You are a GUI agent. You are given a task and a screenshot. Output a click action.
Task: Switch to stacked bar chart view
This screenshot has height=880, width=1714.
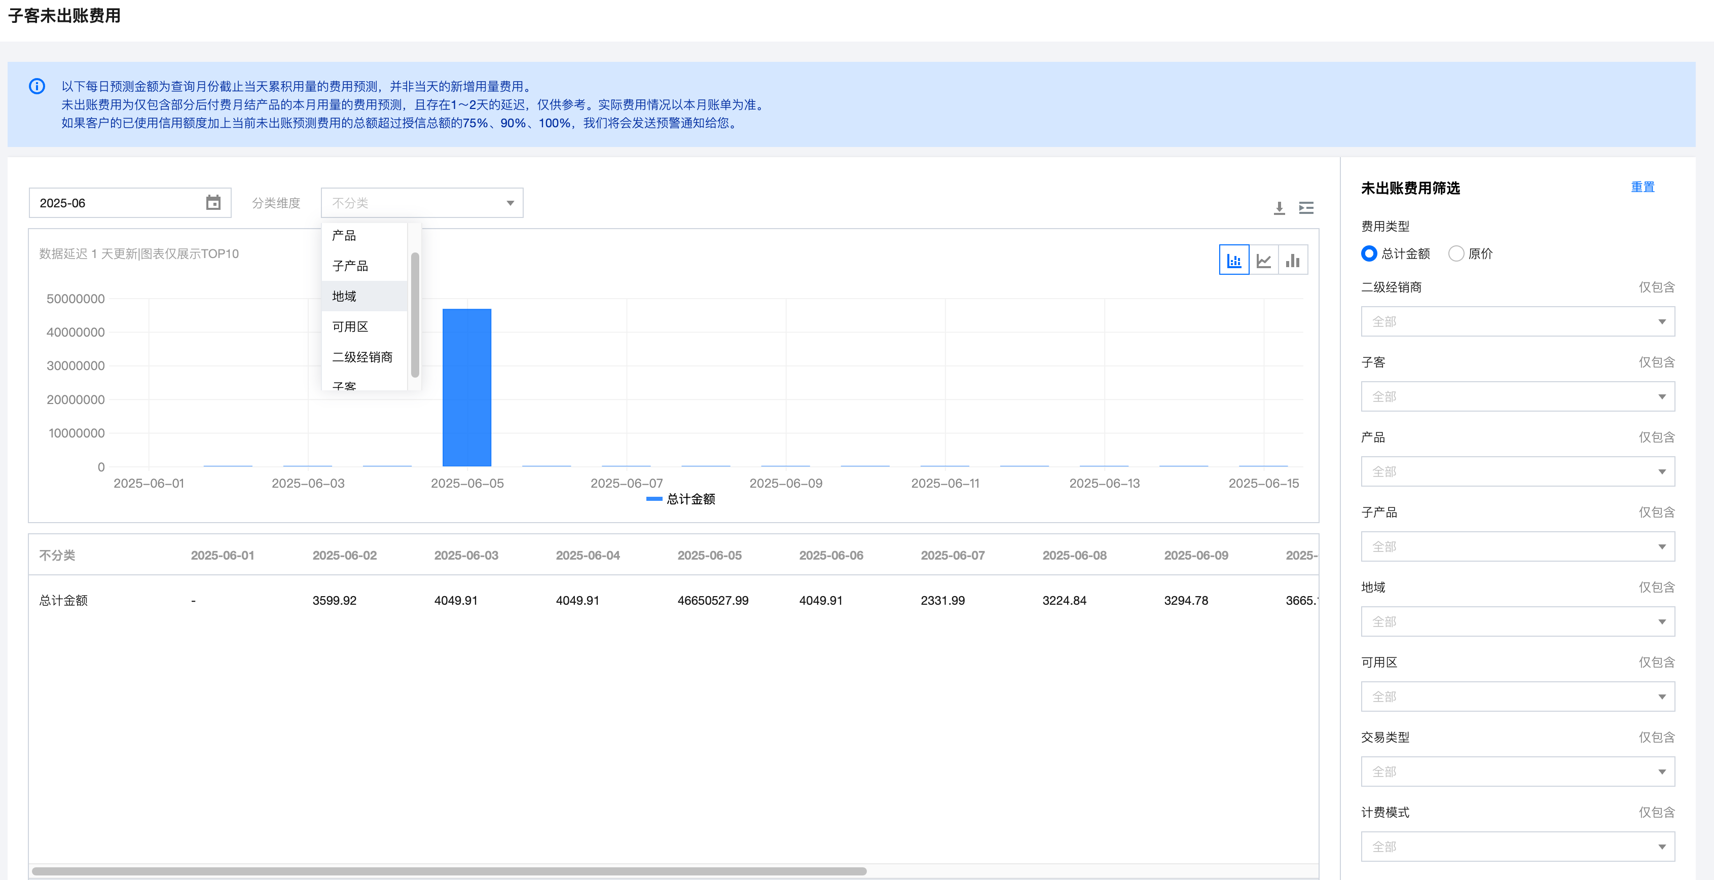tap(1233, 260)
